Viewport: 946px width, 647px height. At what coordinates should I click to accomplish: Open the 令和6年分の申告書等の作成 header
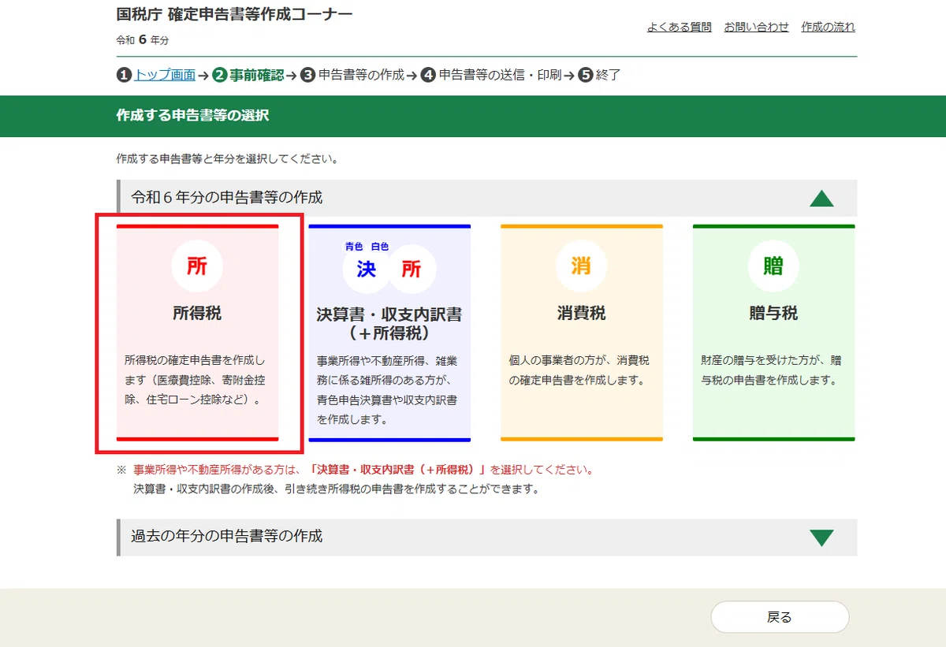click(x=487, y=197)
